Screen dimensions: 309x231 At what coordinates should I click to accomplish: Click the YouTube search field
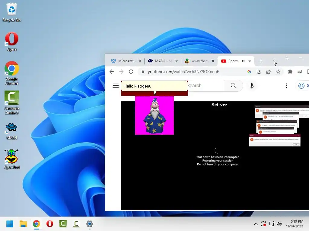tap(206, 86)
